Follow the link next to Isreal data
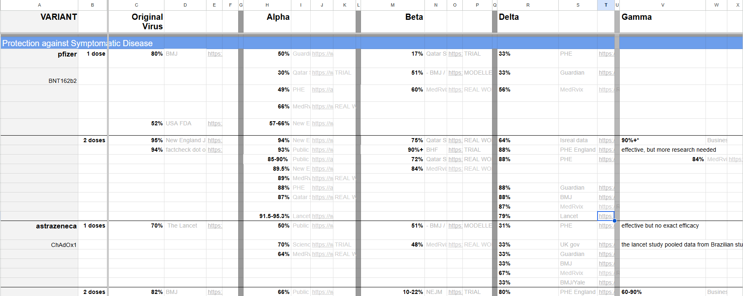This screenshot has height=296, width=743. (605, 140)
